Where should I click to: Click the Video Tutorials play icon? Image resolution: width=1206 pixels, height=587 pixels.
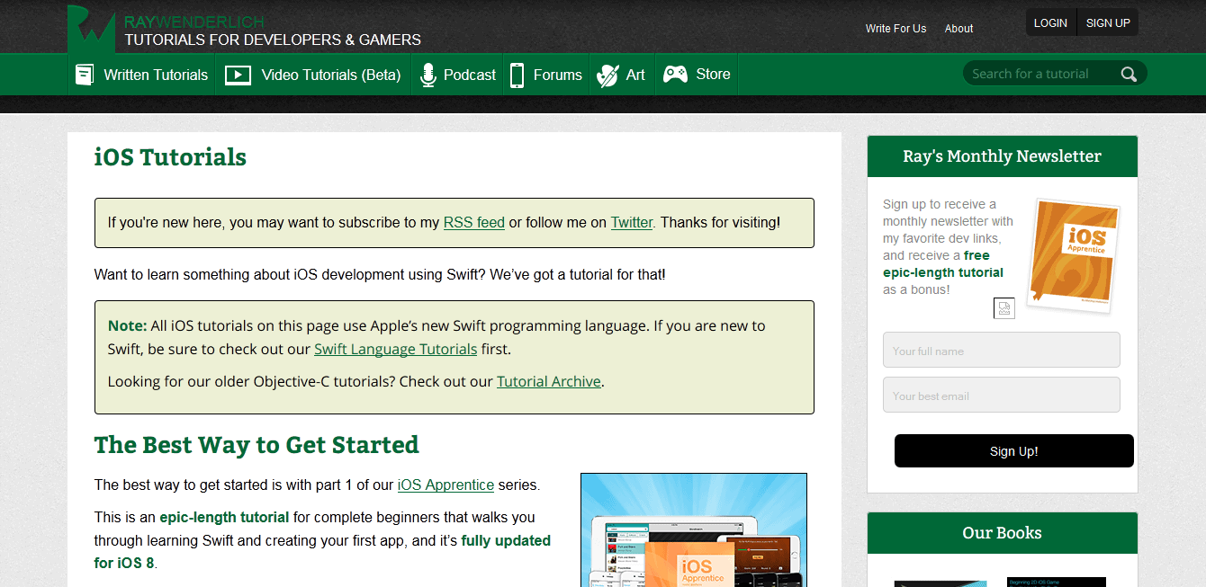pyautogui.click(x=238, y=75)
